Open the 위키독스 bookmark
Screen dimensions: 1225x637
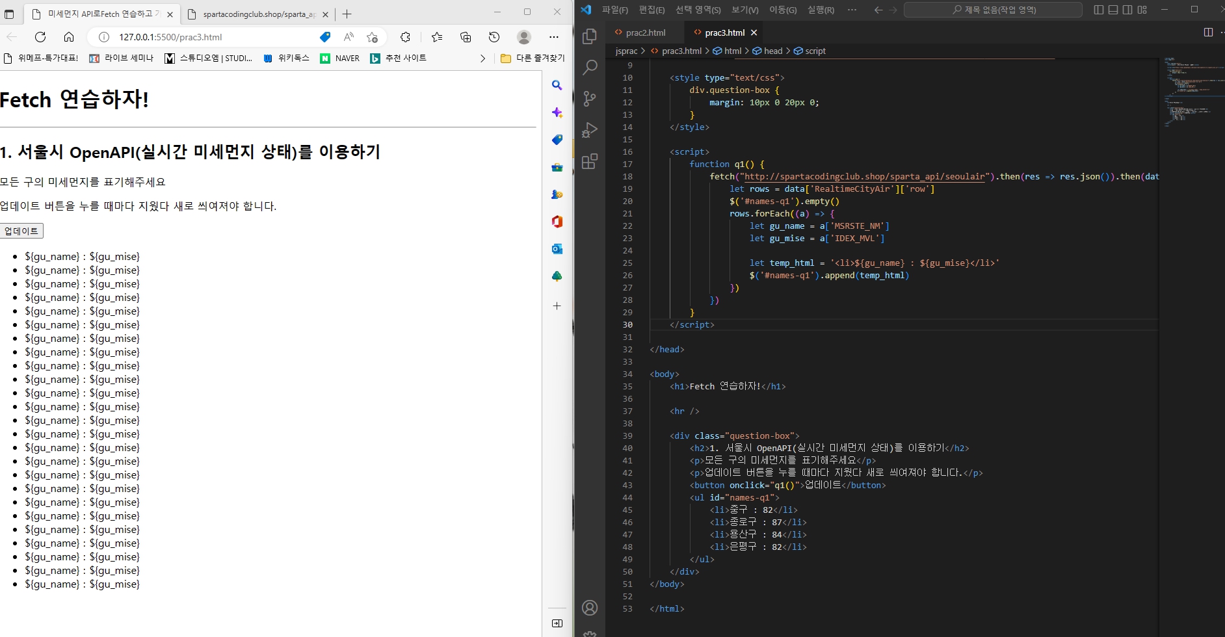point(286,58)
